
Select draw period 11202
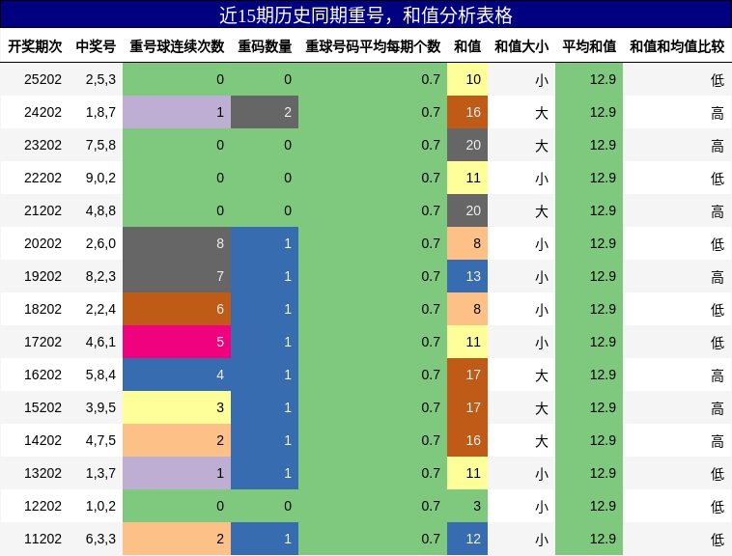click(x=42, y=540)
